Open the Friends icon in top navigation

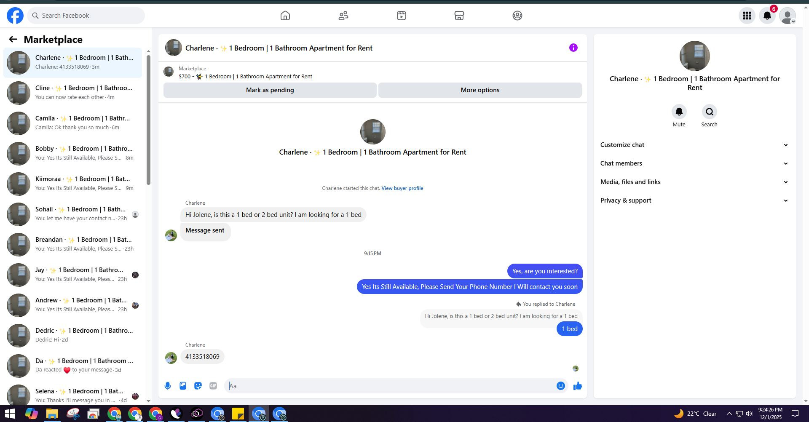coord(343,16)
